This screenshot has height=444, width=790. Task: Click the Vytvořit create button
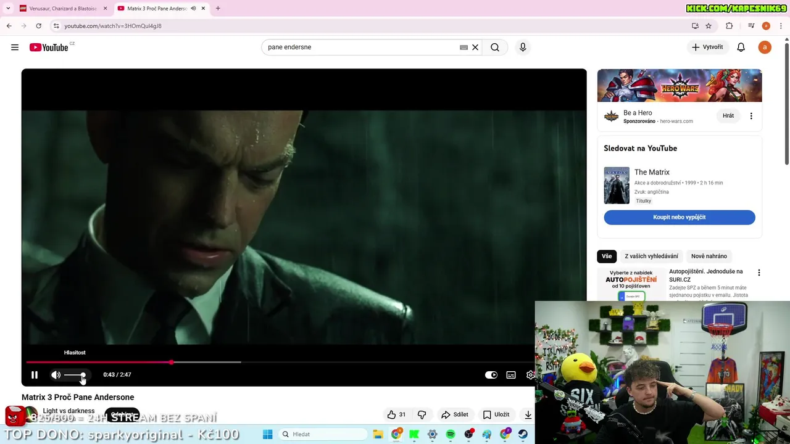pos(707,47)
